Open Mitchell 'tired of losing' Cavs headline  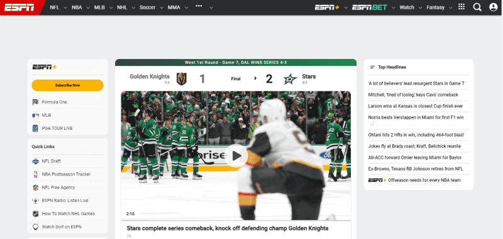[413, 95]
